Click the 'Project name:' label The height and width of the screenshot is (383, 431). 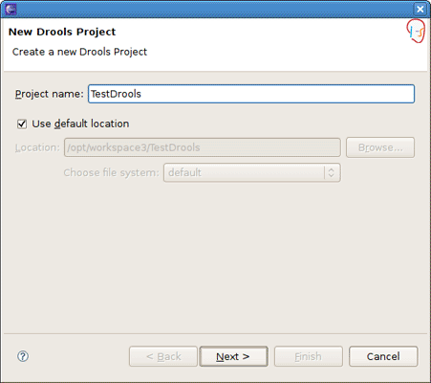[50, 94]
